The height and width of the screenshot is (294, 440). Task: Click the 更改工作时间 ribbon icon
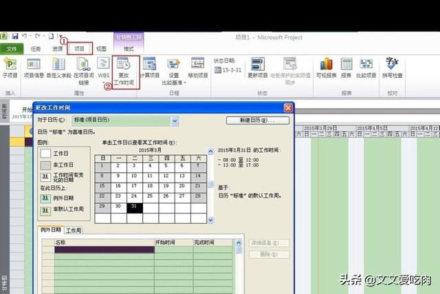point(124,67)
